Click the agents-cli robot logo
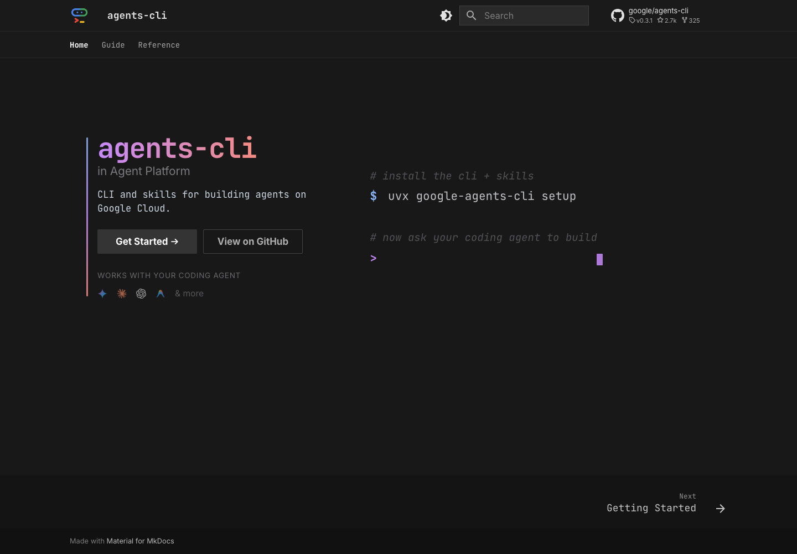Viewport: 797px width, 554px height. (79, 16)
